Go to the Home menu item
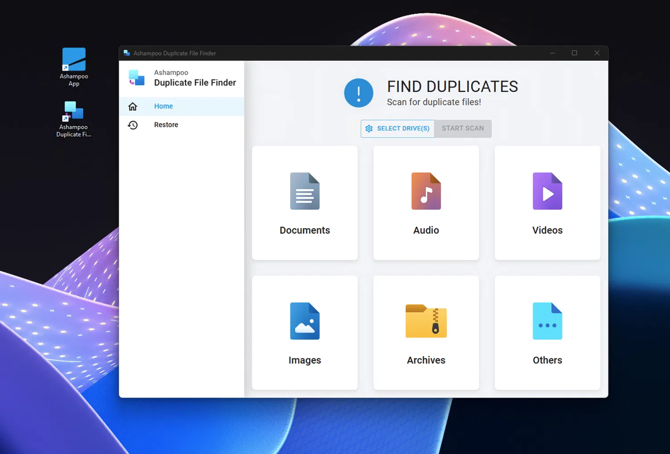 tap(182, 106)
